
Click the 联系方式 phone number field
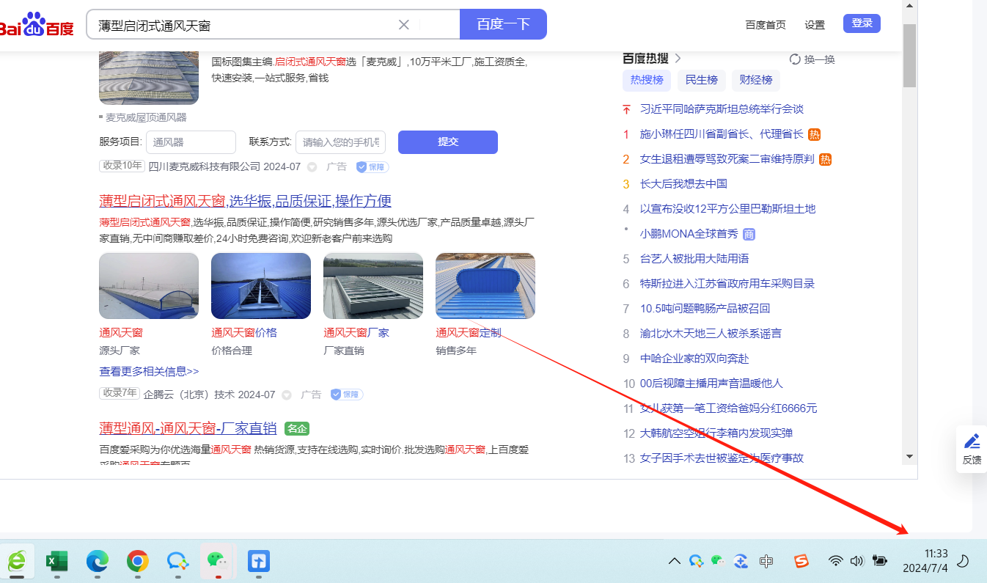pyautogui.click(x=340, y=142)
